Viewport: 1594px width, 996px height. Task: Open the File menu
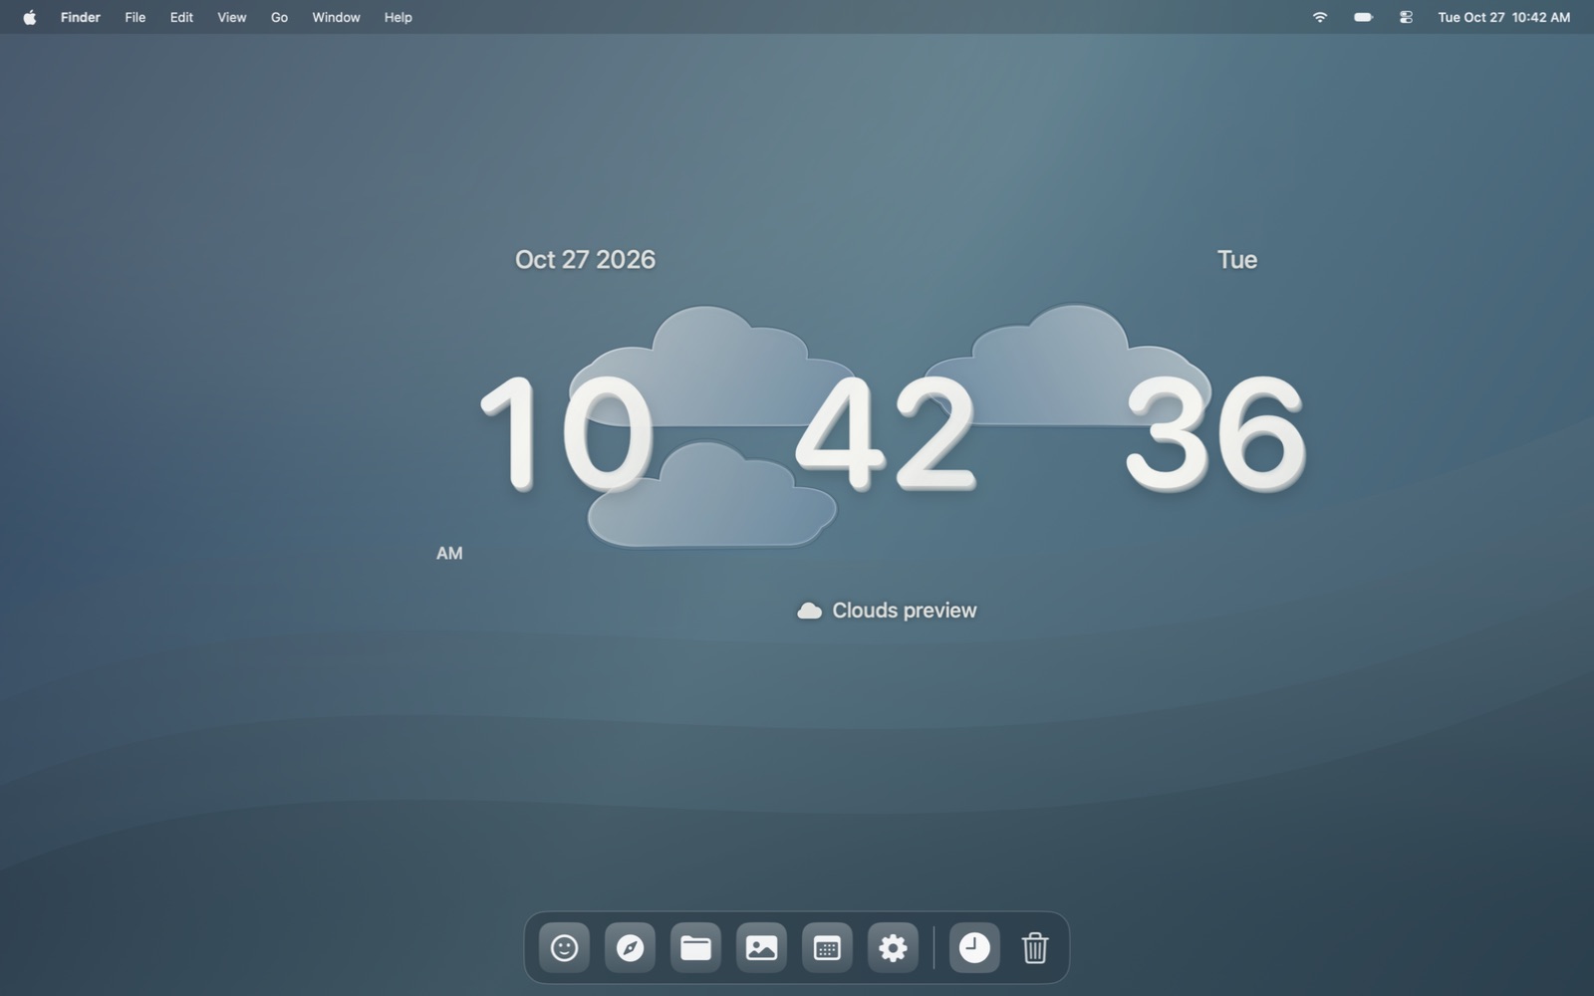pos(135,17)
